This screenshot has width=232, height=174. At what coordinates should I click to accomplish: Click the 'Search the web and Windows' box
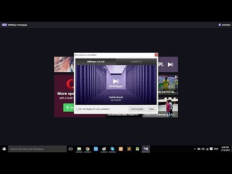[37, 149]
